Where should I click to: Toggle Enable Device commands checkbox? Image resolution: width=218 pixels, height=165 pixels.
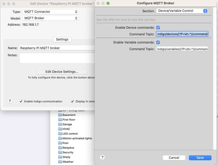tap(158, 28)
